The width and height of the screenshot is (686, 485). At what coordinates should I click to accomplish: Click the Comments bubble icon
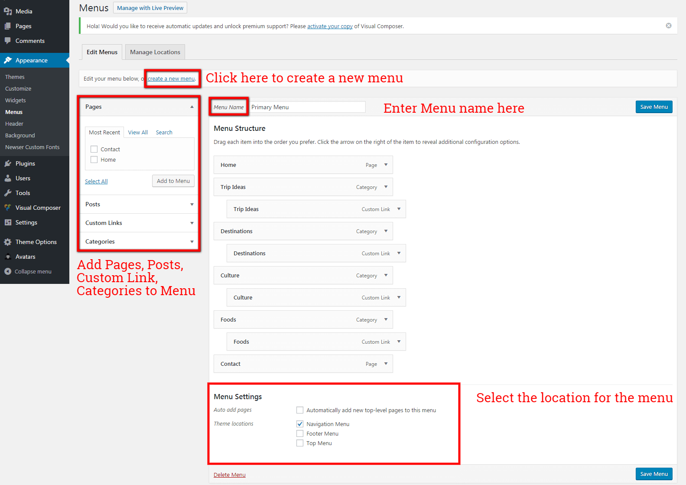tap(8, 41)
